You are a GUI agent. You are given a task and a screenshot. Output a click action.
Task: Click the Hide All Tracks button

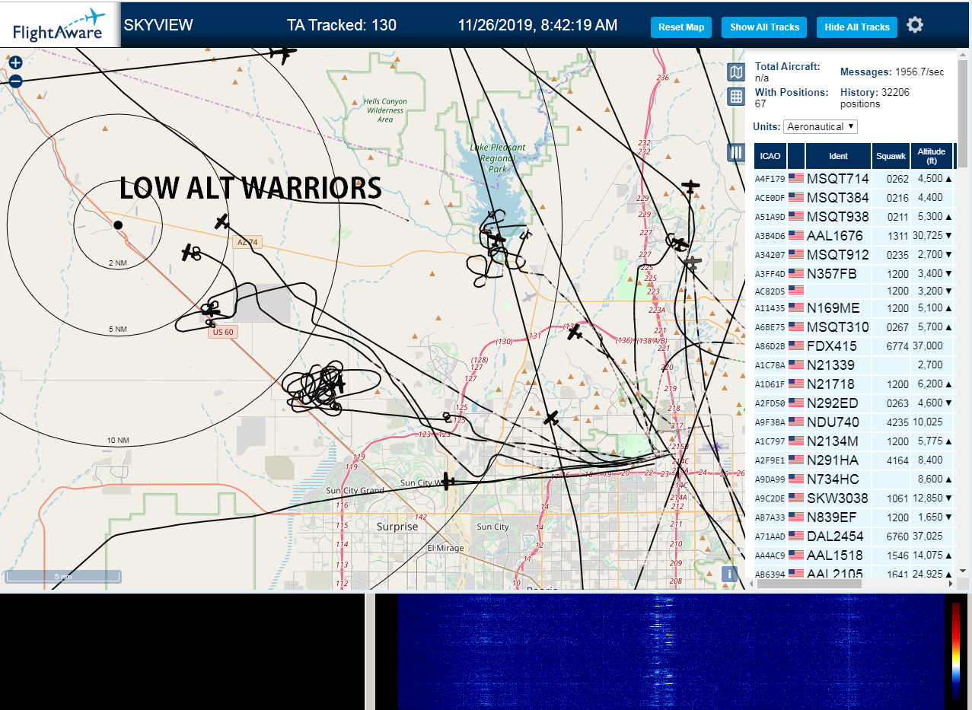(857, 27)
